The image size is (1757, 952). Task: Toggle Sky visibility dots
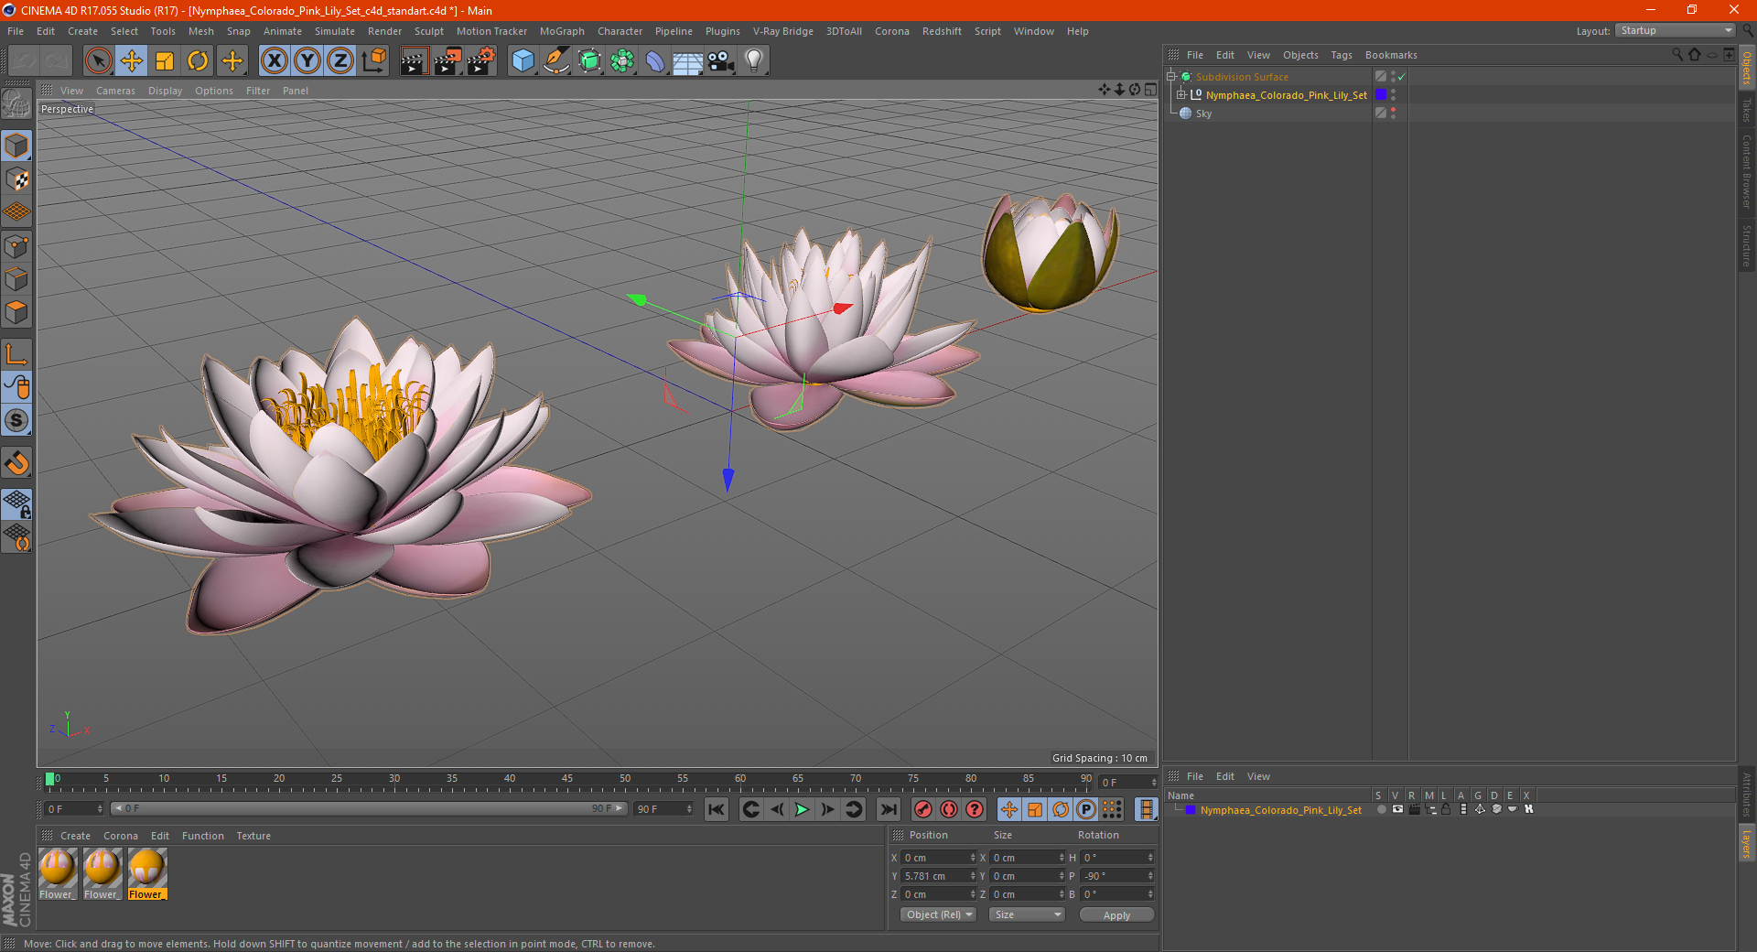pyautogui.click(x=1393, y=113)
